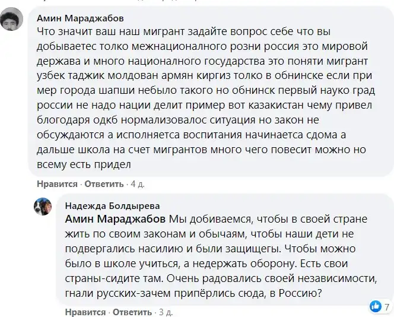
Task: Open the '3 д.' timestamp link
Action: tap(164, 312)
